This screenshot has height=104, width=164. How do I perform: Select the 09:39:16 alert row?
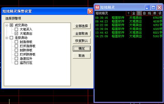tap(129, 18)
